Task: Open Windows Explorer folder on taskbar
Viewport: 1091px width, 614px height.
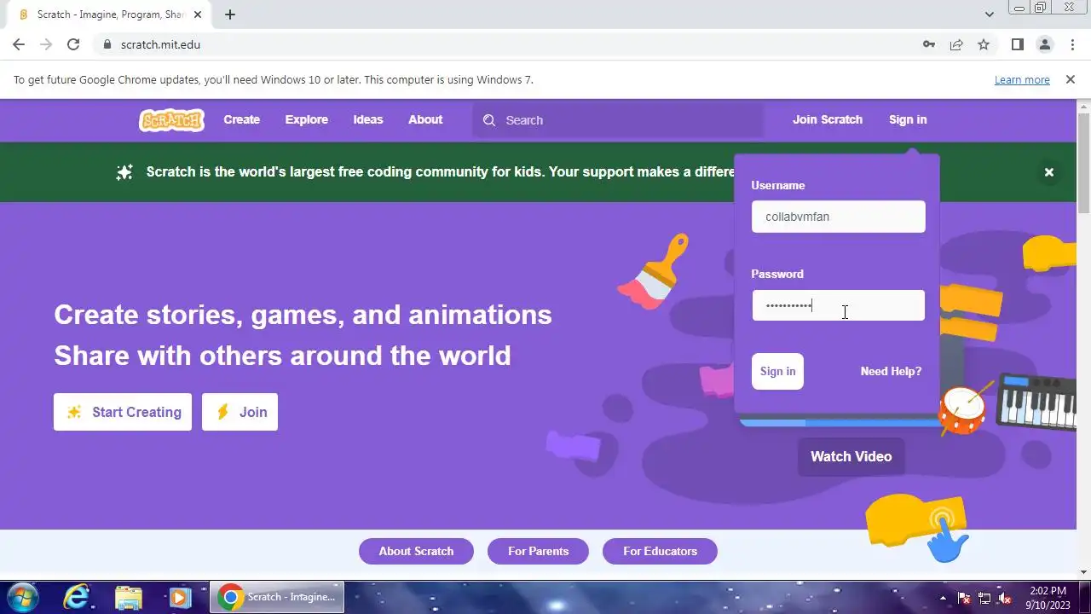Action: (128, 597)
